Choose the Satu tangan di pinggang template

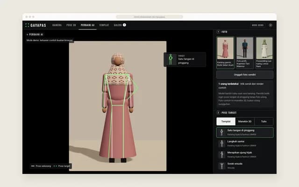245,132
